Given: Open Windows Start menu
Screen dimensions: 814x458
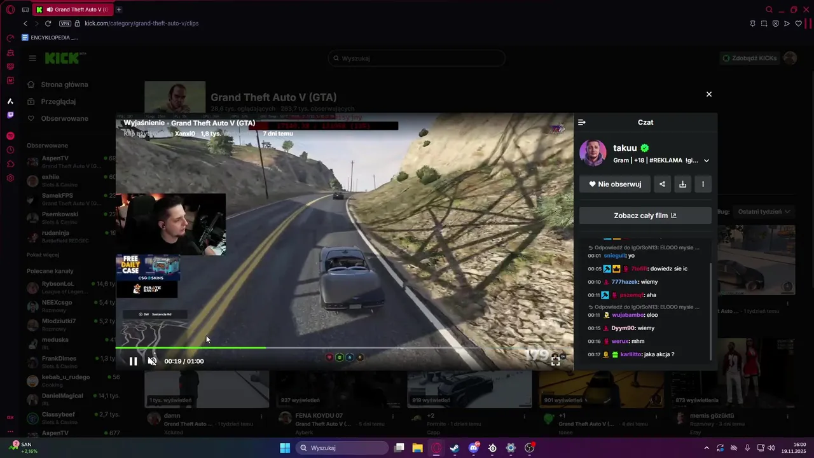Looking at the screenshot, I should [x=285, y=448].
